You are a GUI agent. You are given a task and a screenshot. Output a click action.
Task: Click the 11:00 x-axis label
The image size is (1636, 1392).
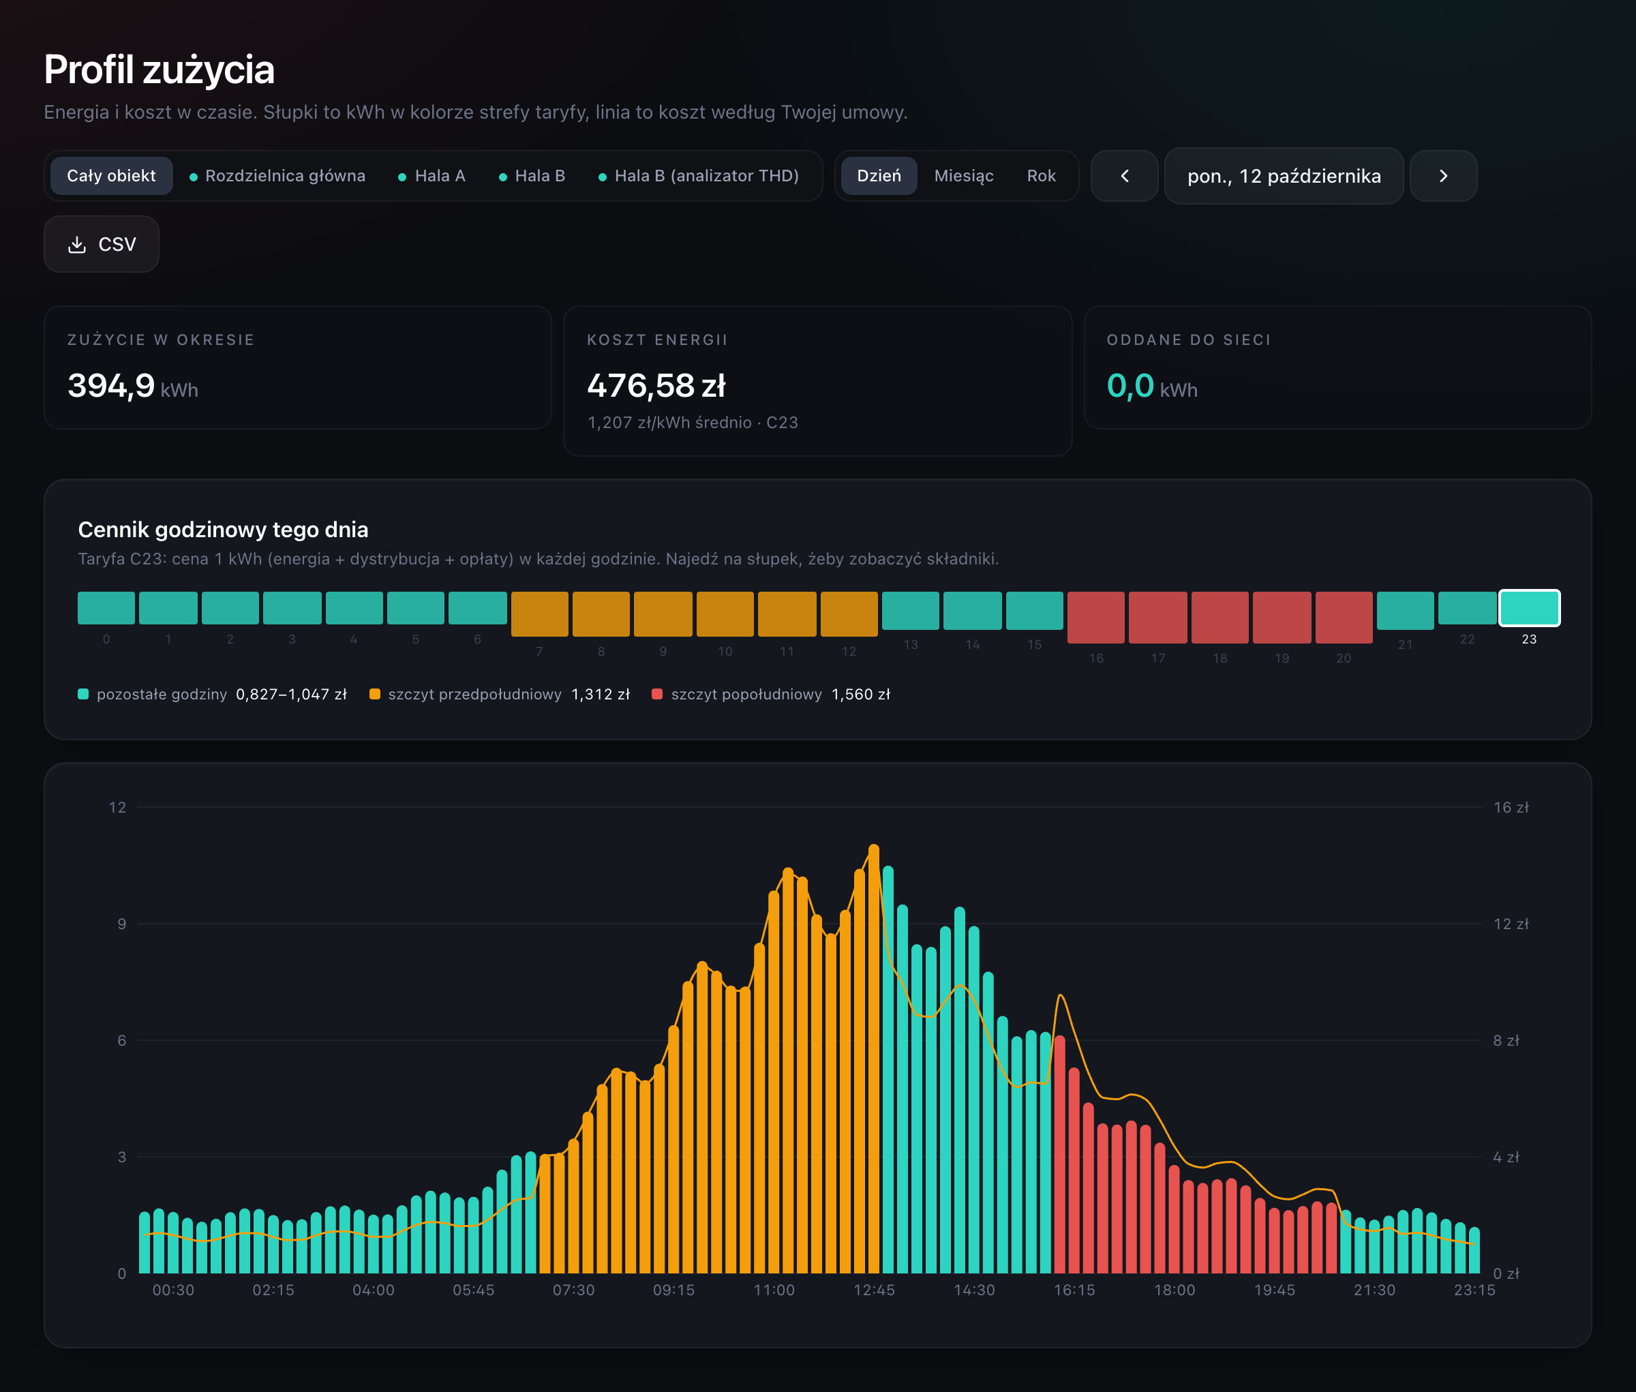(x=774, y=1290)
